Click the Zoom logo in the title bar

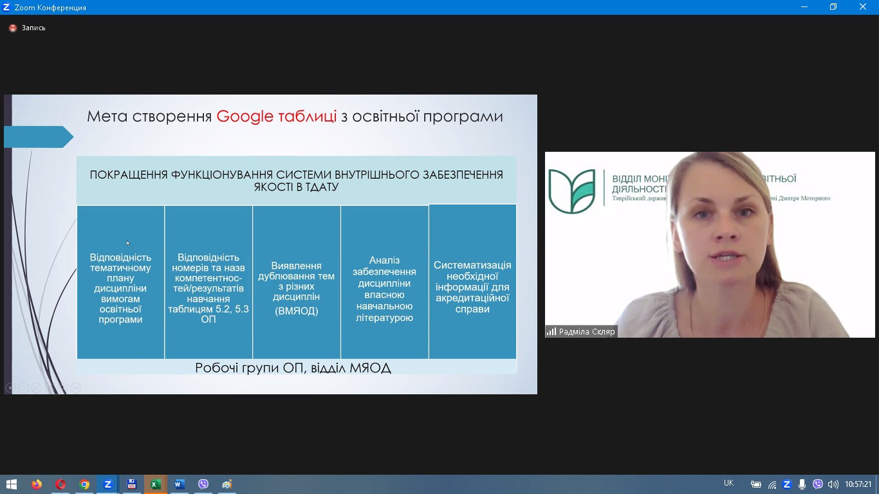[6, 7]
